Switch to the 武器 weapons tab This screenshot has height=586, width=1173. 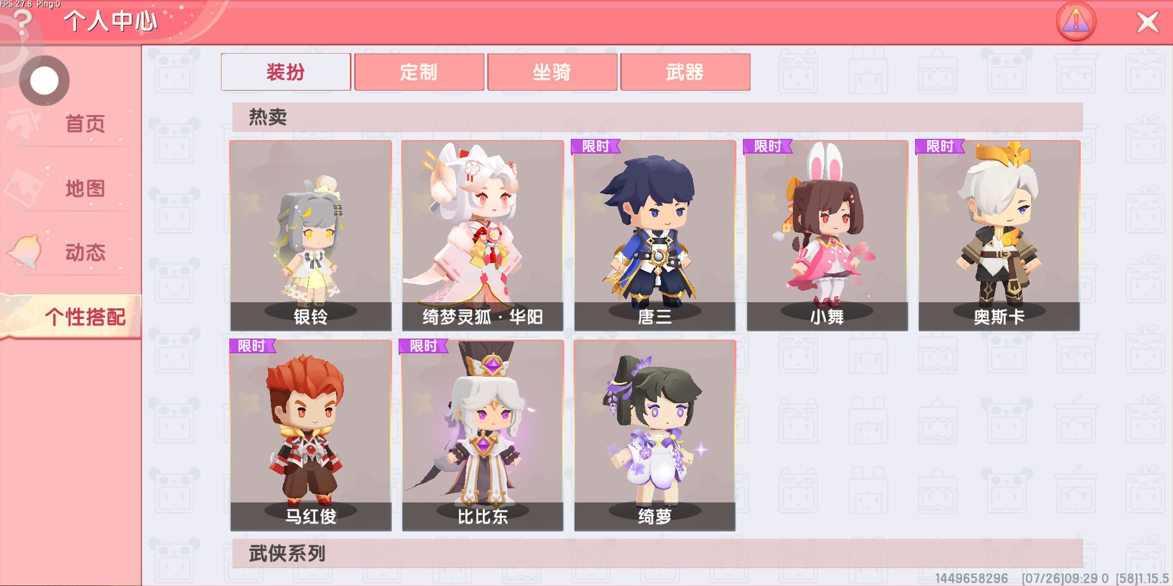(x=685, y=72)
